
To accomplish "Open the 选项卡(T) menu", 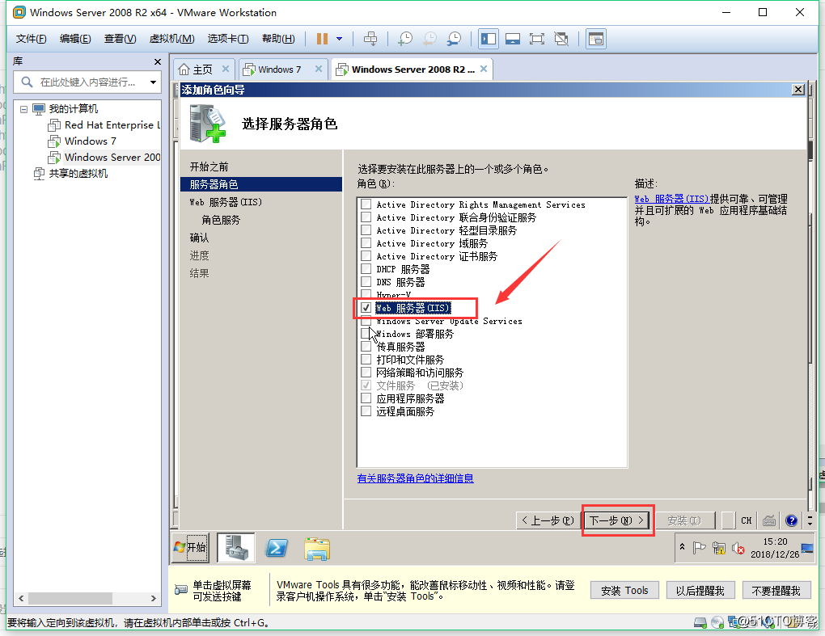I will tap(228, 39).
